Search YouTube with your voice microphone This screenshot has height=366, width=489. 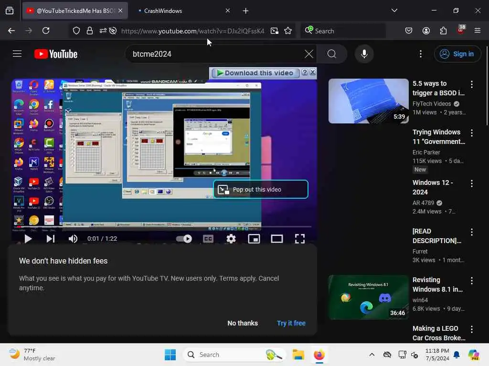pos(364,54)
